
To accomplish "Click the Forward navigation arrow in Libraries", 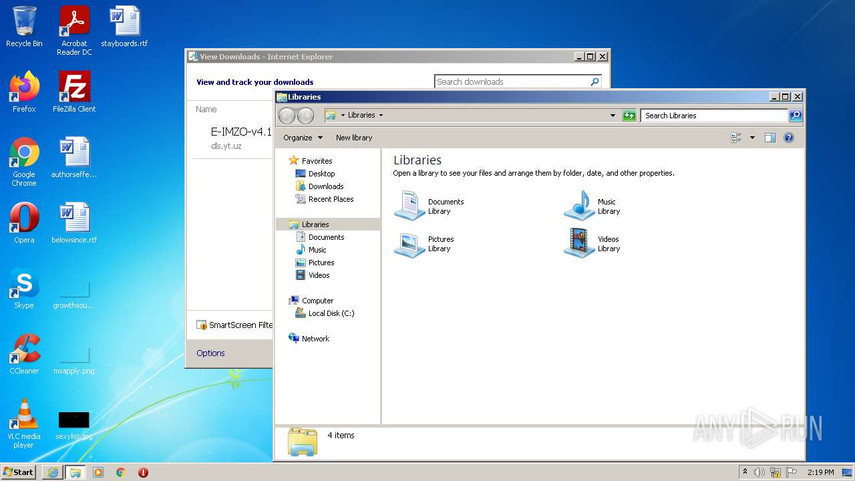I will [305, 116].
